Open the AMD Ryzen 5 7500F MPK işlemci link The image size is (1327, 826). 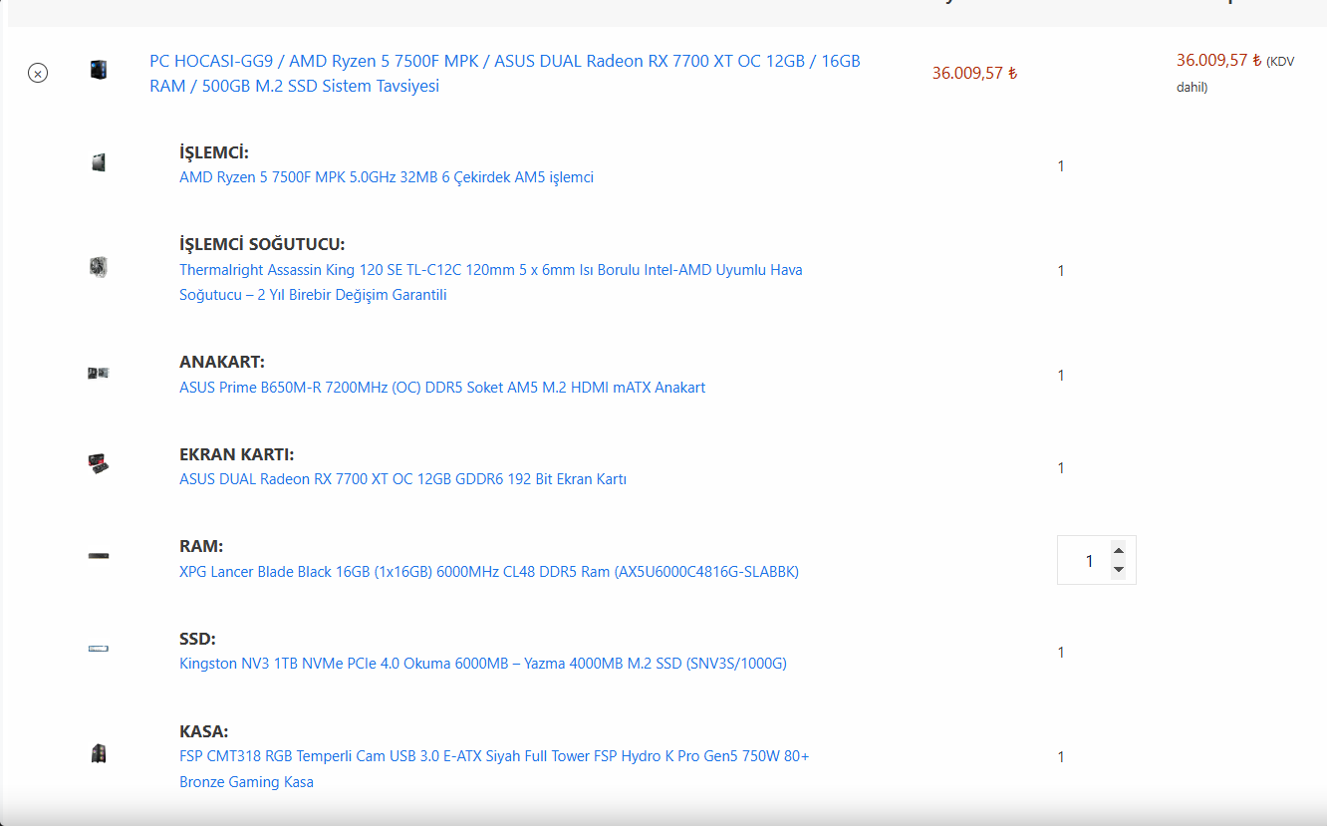(387, 177)
